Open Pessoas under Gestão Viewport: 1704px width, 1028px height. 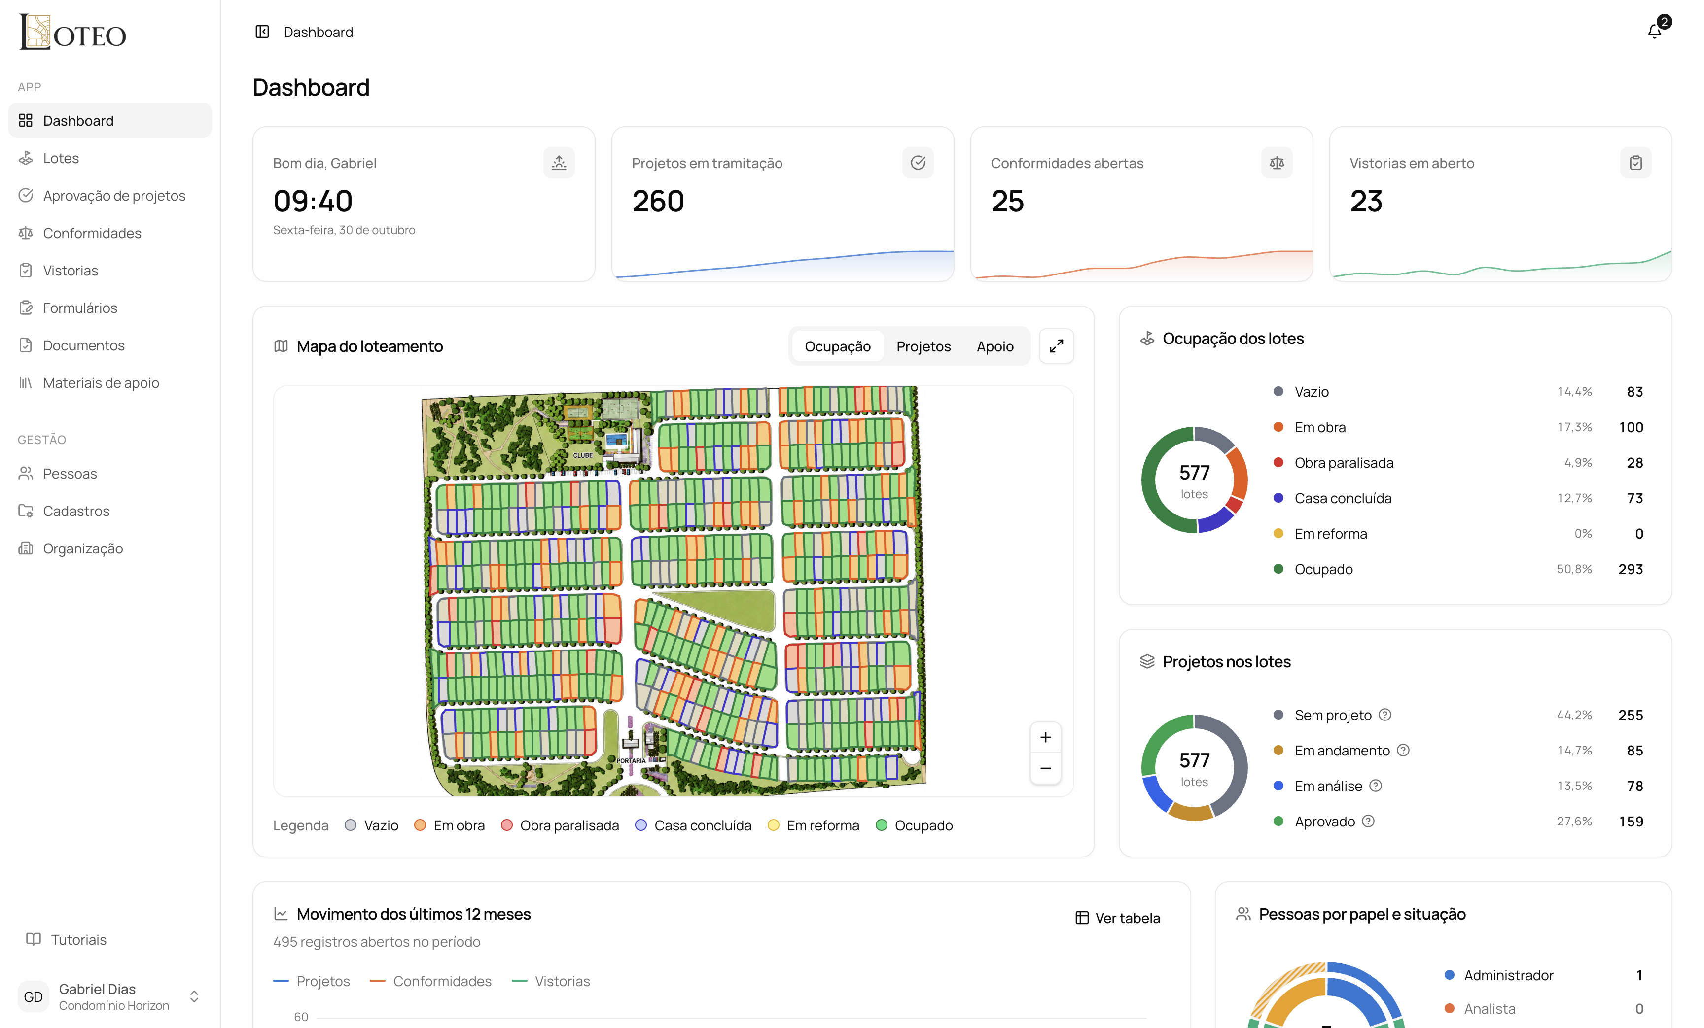pos(110,474)
